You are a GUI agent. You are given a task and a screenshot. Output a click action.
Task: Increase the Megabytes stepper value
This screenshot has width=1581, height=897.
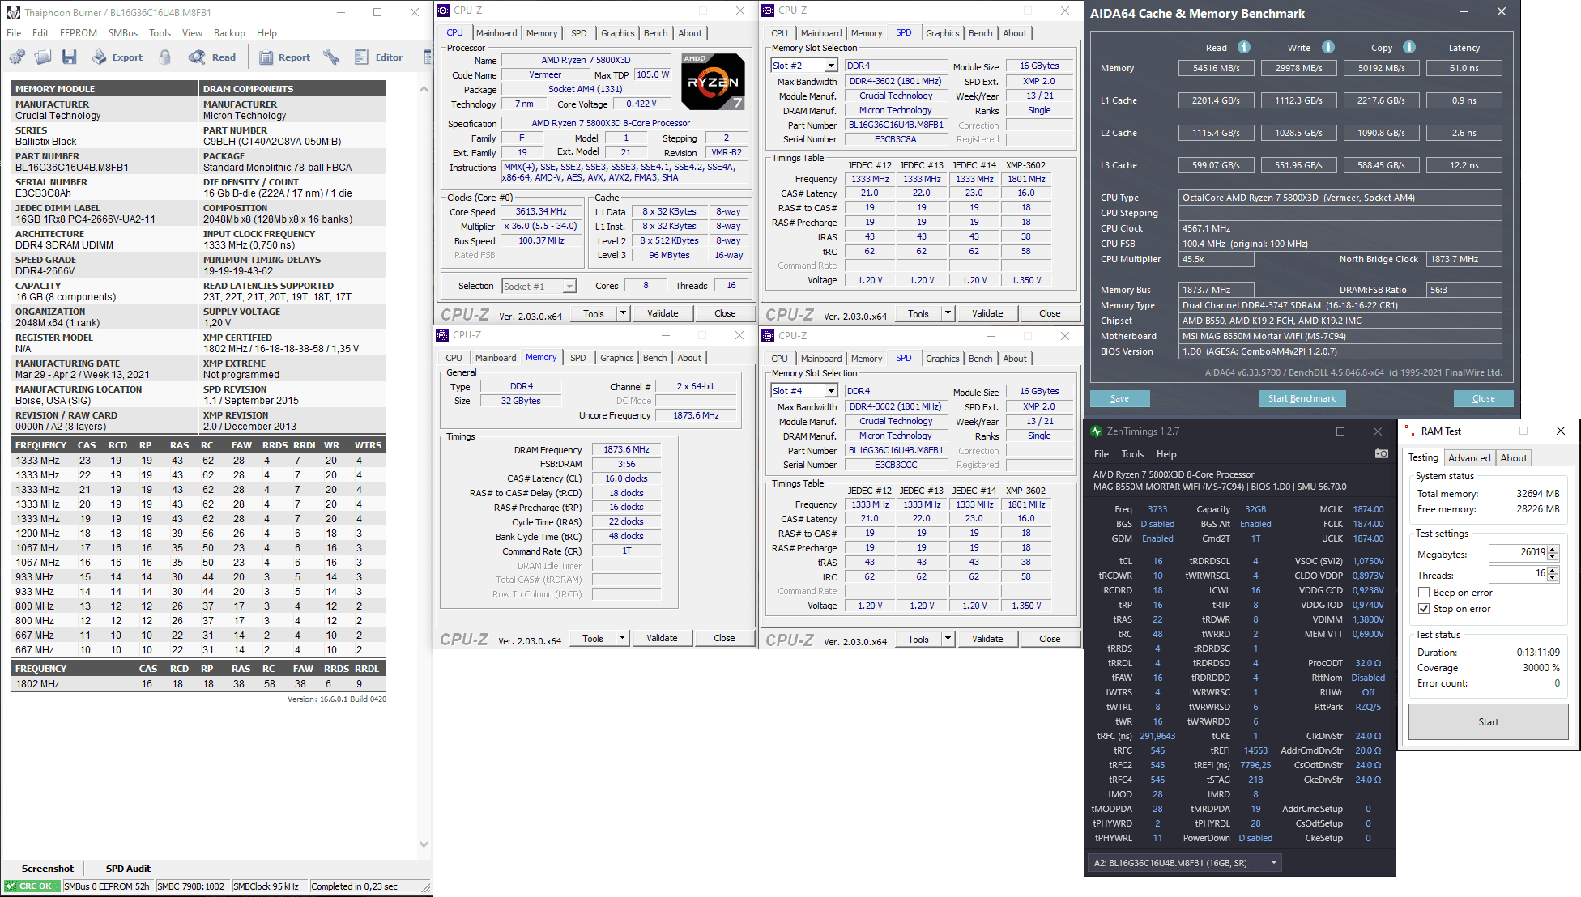point(1553,548)
